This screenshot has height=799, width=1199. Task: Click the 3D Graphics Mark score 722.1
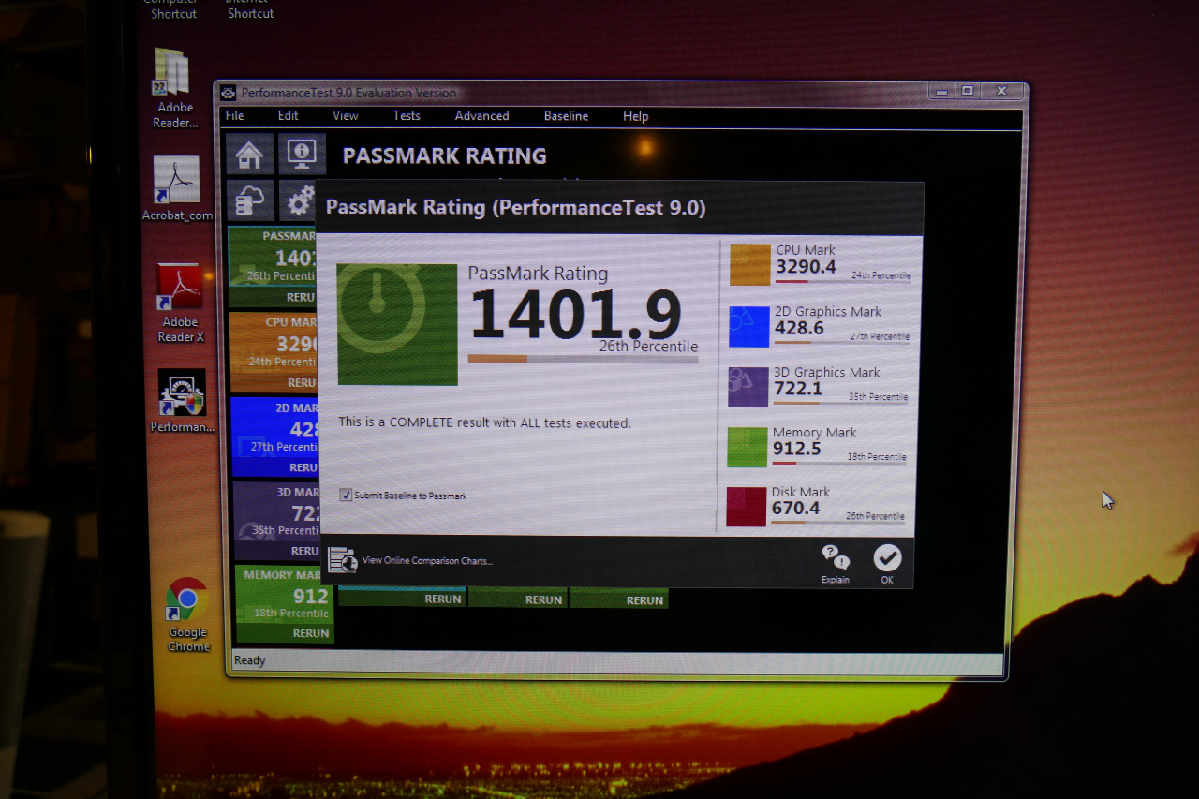click(x=798, y=389)
